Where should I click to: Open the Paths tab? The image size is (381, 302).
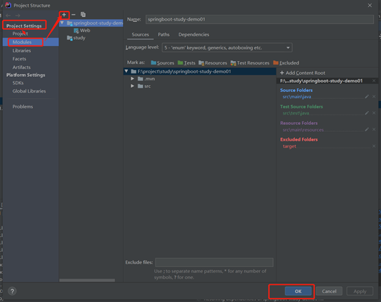[x=164, y=34]
